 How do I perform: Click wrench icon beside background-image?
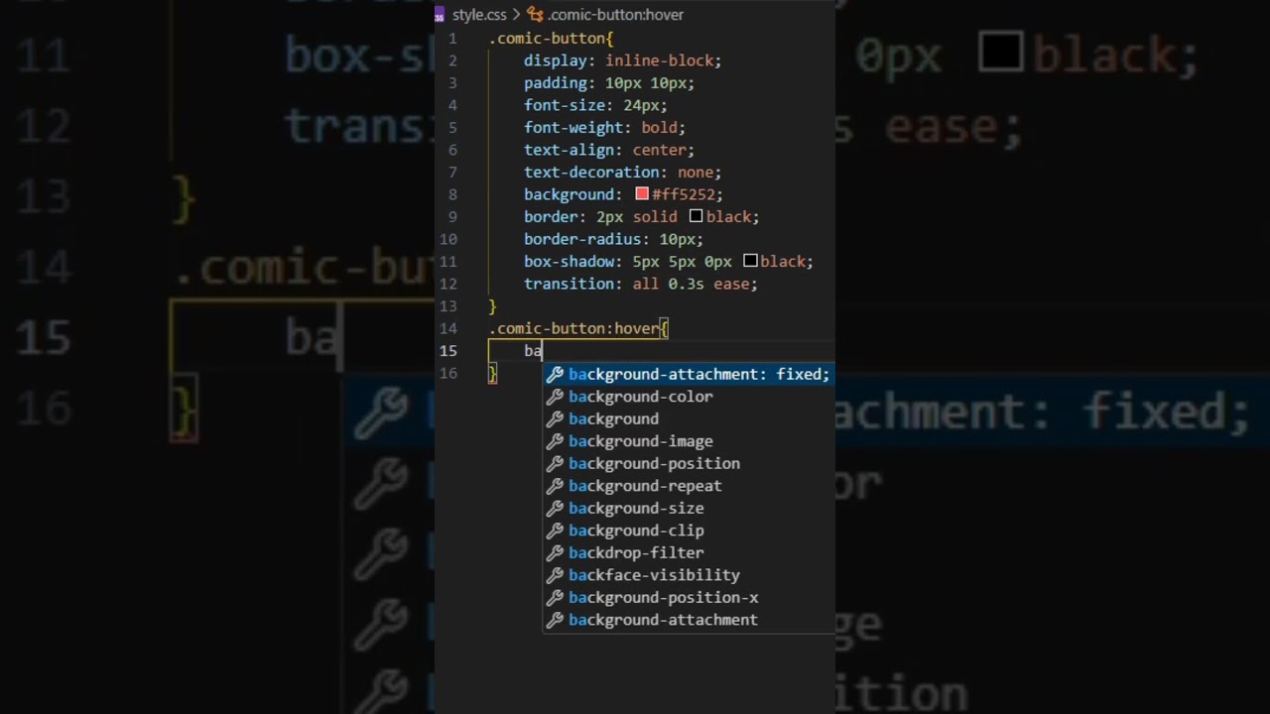[x=555, y=441]
